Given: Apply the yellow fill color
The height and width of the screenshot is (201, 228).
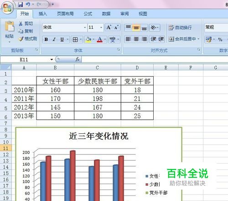Looking at the screenshot, I should point(88,40).
